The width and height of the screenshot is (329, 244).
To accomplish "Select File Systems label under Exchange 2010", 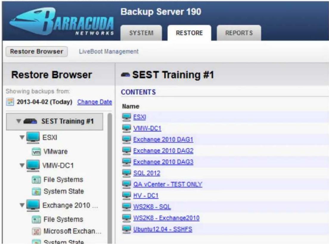I will coord(63,220).
